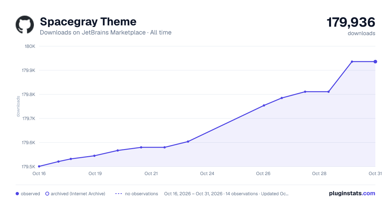Select the last data point at Oct 31
The height and width of the screenshot is (205, 391).
(375, 61)
